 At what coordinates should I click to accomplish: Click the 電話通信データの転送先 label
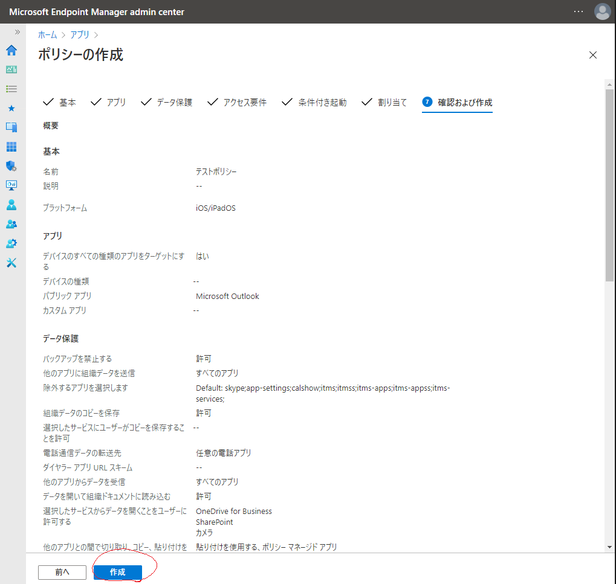point(82,453)
